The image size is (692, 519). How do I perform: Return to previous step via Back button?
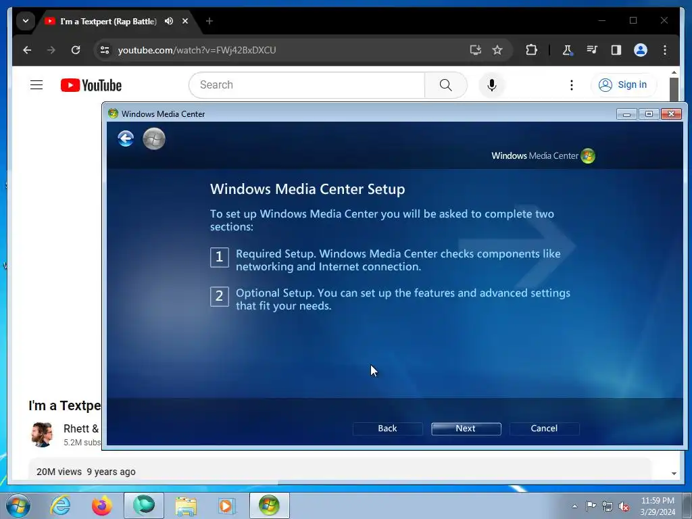click(x=387, y=428)
